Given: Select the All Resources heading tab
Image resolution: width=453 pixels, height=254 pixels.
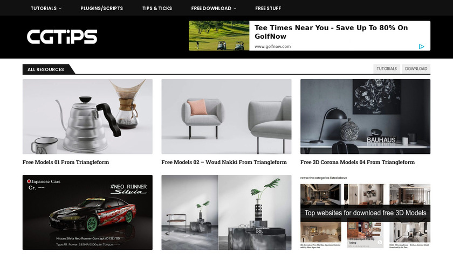Looking at the screenshot, I should pos(46,69).
